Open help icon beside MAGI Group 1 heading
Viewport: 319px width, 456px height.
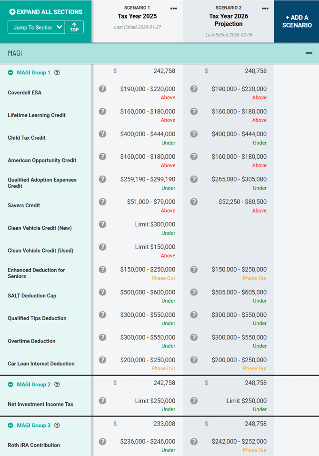point(57,73)
